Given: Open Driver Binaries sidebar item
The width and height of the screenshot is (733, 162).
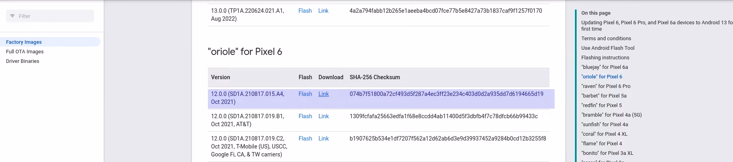Looking at the screenshot, I should point(23,61).
